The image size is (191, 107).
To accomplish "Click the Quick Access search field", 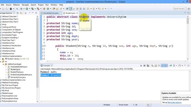I will coord(179,9).
